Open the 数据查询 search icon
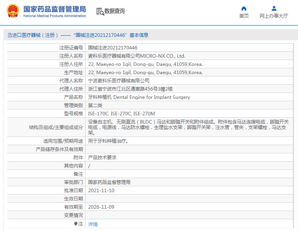Screen dimensions: 298x231 (x=100, y=11)
